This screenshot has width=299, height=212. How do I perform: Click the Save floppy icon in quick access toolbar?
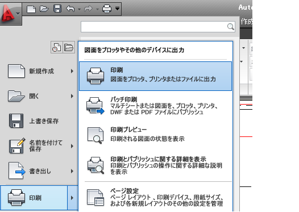pos(57,9)
